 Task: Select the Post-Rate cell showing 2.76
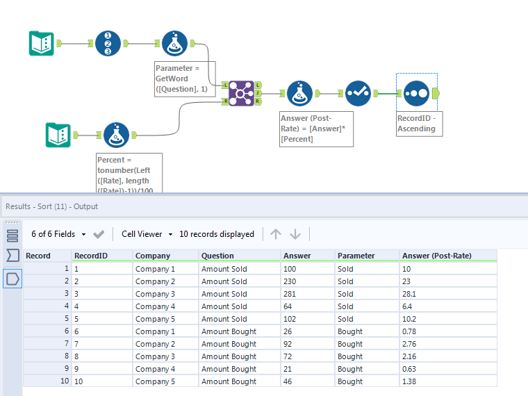coord(448,344)
